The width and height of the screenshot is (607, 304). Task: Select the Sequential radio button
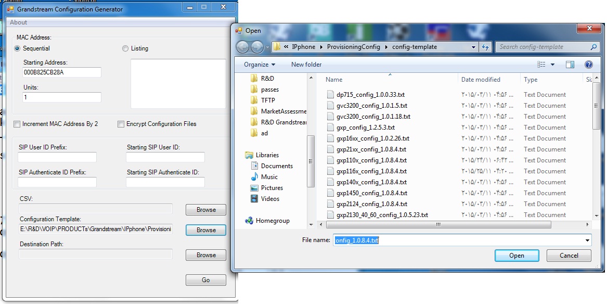pyautogui.click(x=17, y=48)
